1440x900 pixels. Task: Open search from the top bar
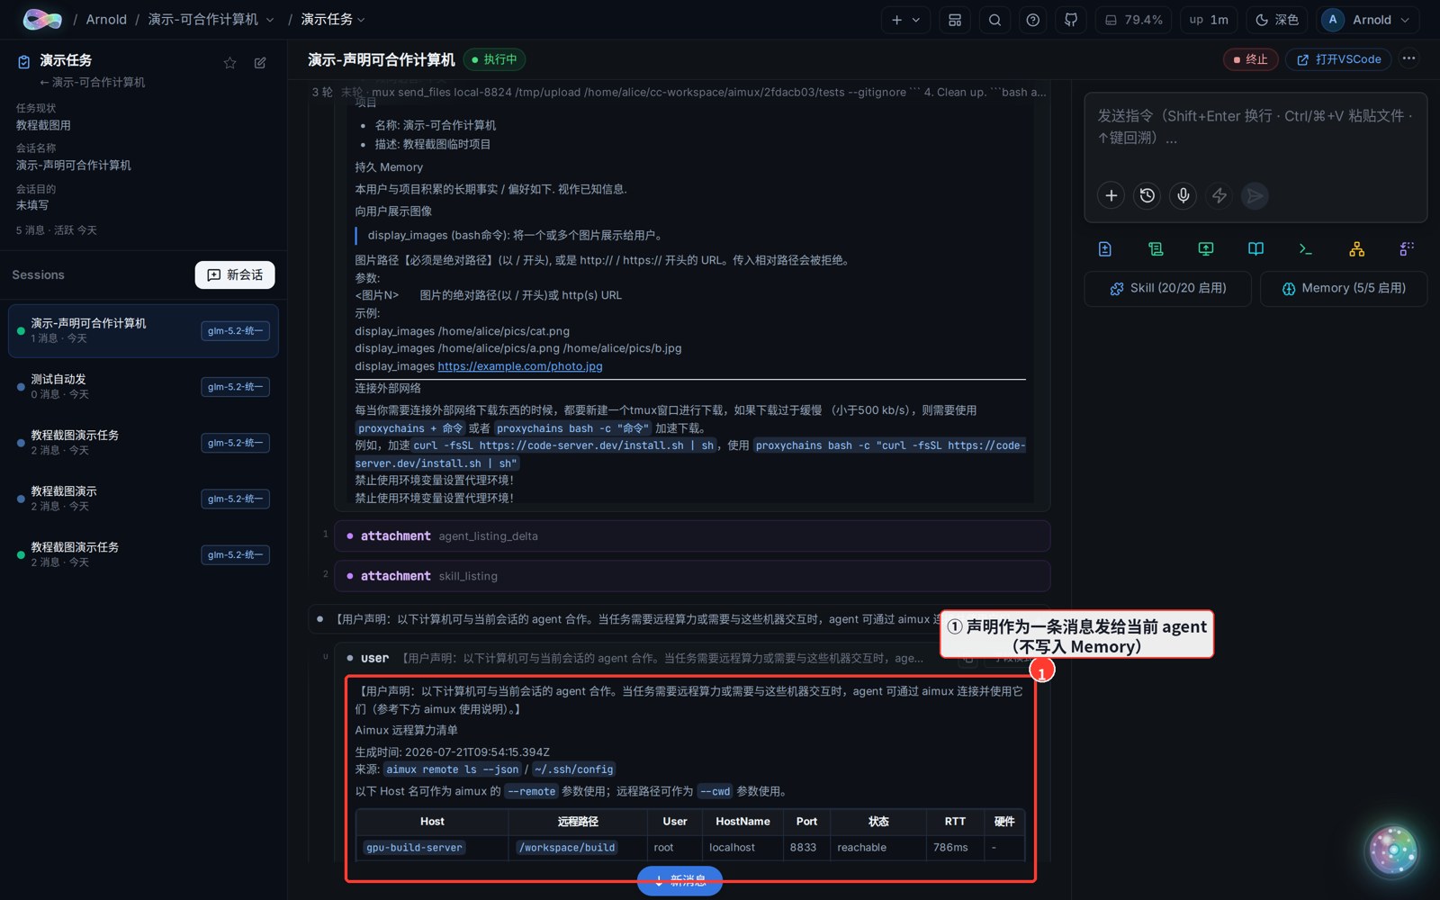click(x=994, y=20)
